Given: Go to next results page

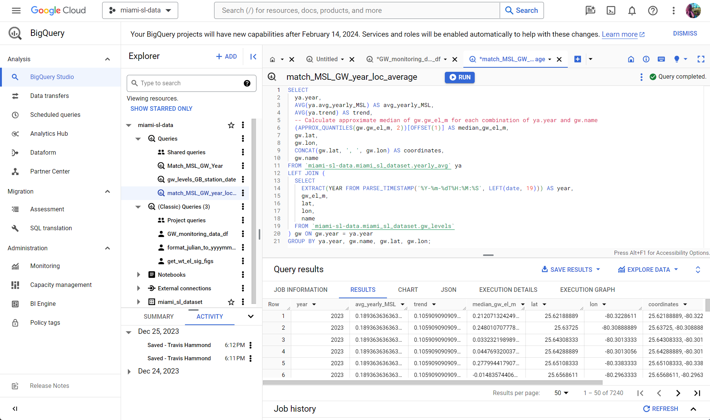Looking at the screenshot, I should 678,393.
